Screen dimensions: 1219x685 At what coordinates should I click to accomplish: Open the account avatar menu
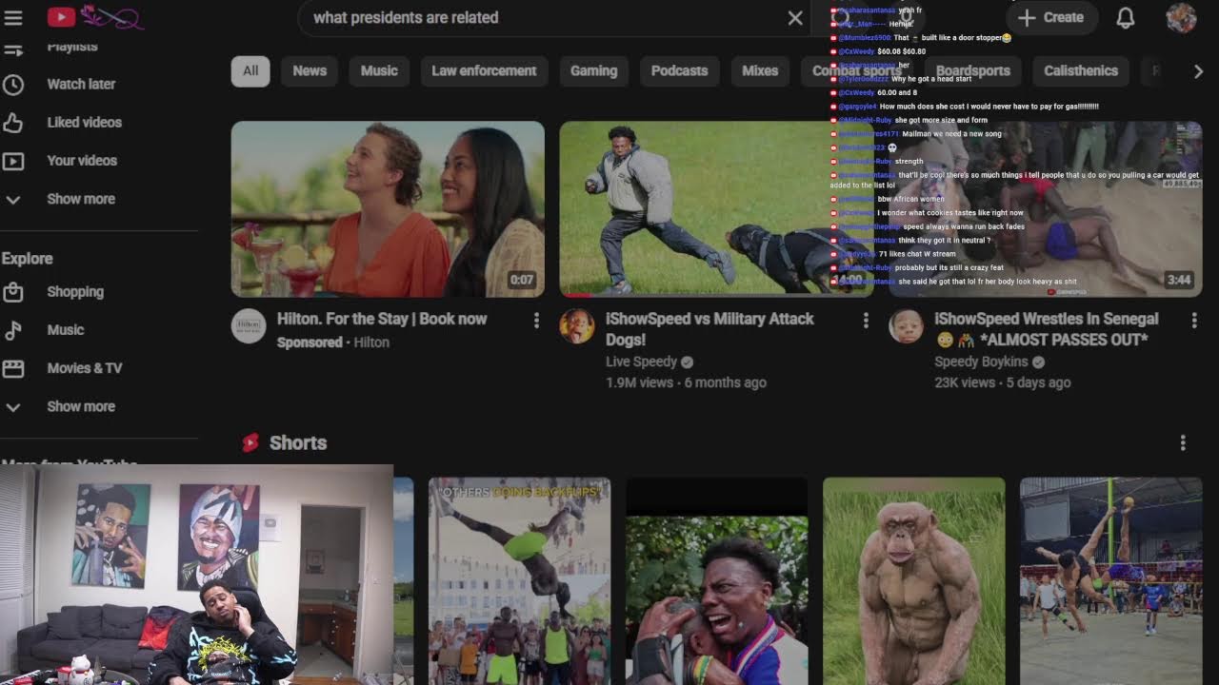(x=1181, y=17)
